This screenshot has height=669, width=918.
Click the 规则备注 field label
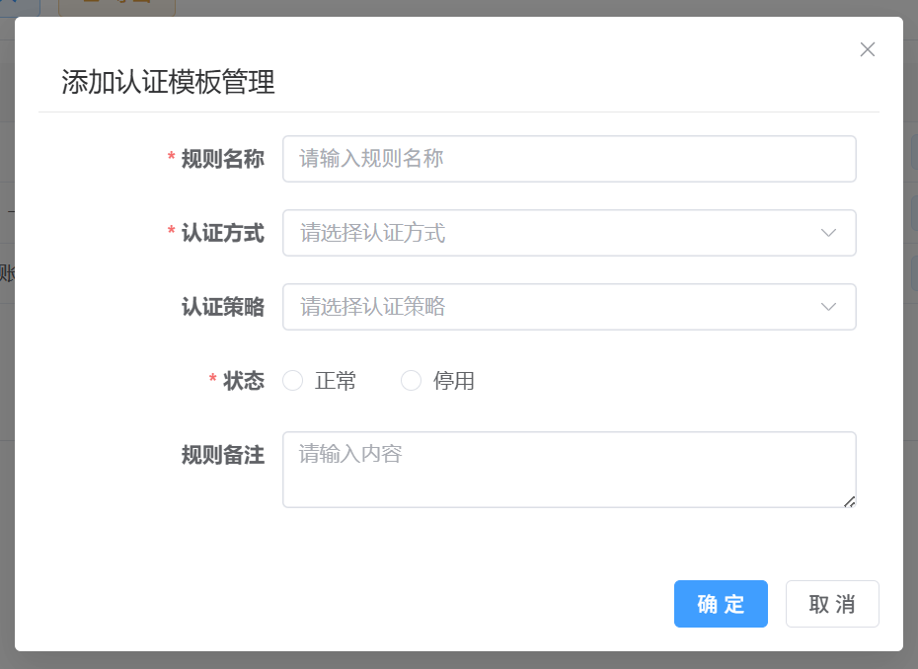pos(222,455)
